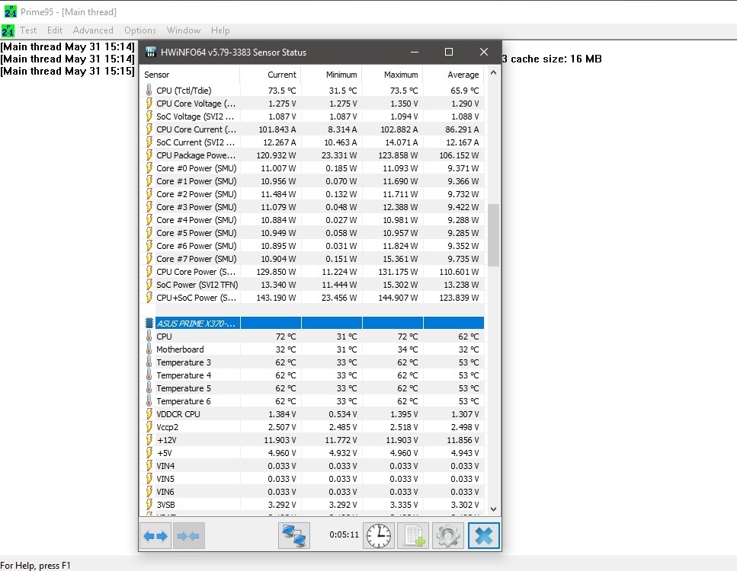
Task: Click bolt icon beside Core #7 Power
Action: (x=149, y=259)
